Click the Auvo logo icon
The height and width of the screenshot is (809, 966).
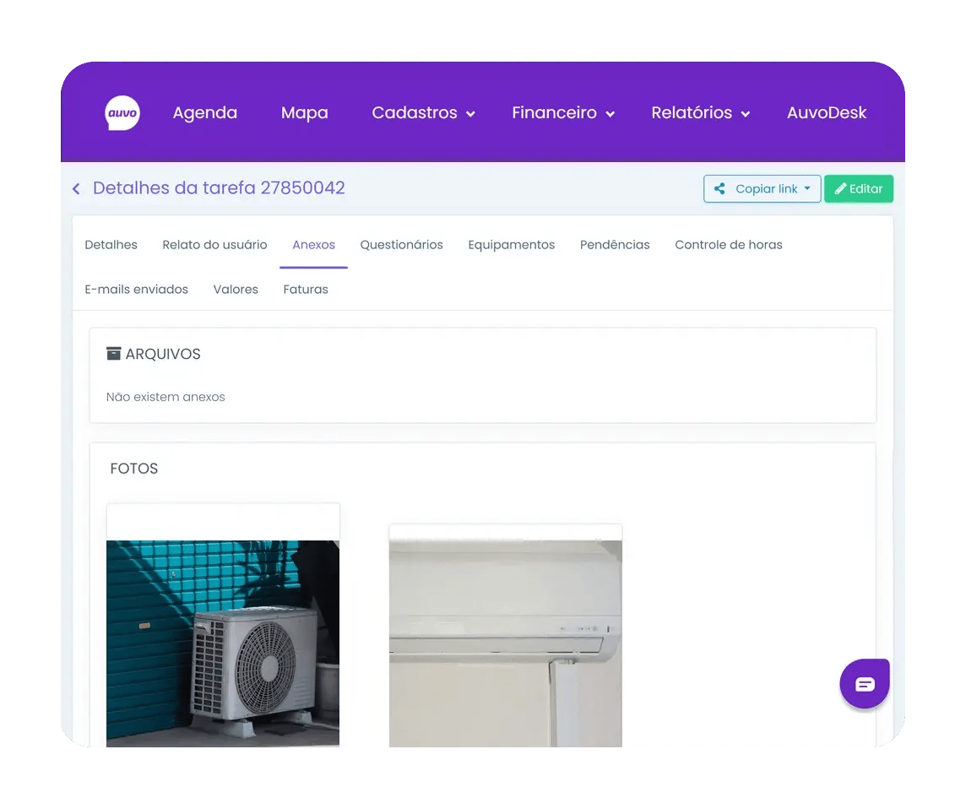coord(122,113)
